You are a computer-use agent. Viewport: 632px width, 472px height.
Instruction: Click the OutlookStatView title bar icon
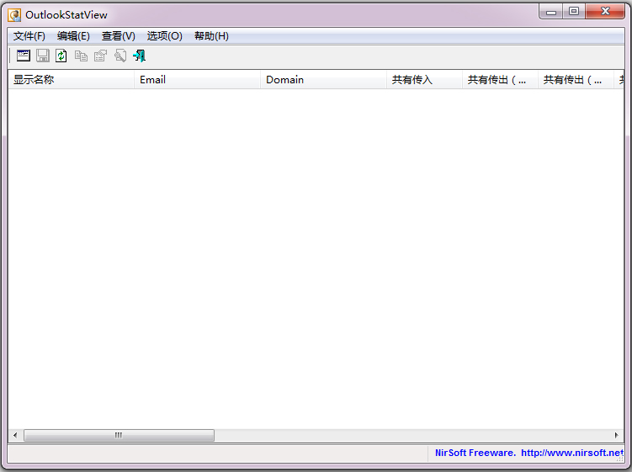pos(14,14)
